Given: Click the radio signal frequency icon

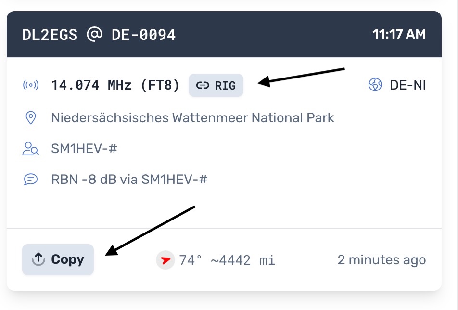Looking at the screenshot, I should pos(31,86).
